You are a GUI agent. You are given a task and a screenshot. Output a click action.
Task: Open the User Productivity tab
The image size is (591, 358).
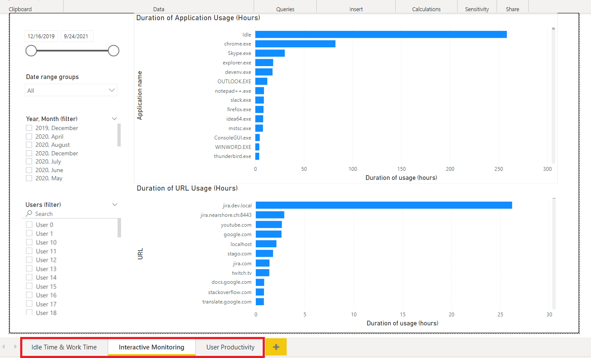[230, 347]
